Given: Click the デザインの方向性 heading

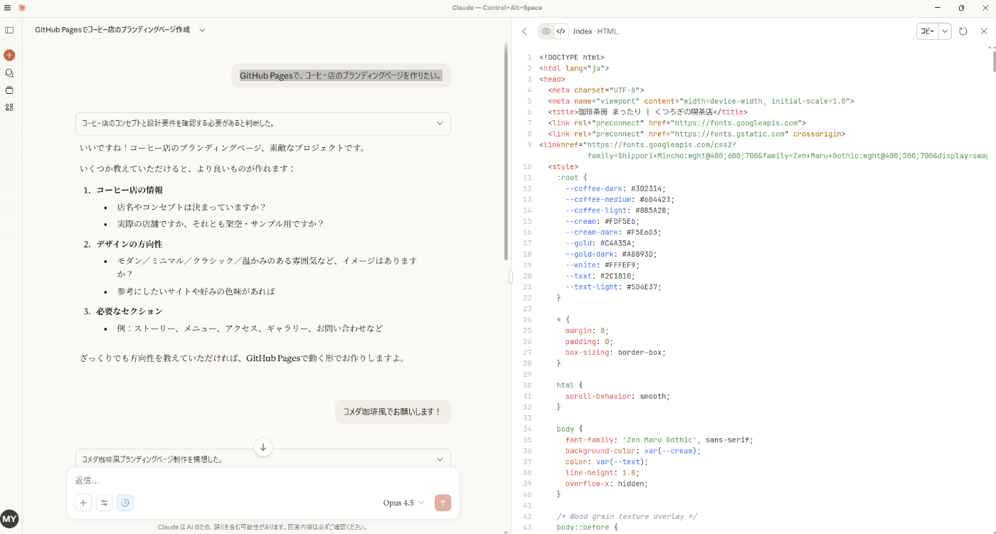Looking at the screenshot, I should click(x=129, y=244).
